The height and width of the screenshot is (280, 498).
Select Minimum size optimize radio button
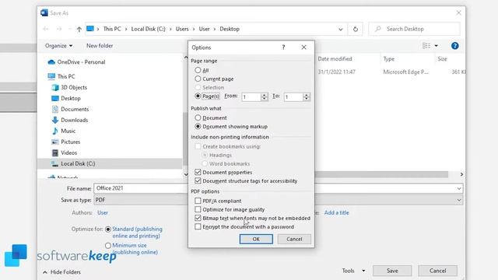tap(108, 246)
